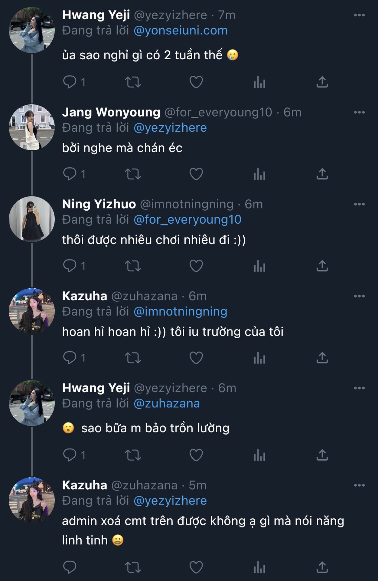Open the @for_everyoung10 reply mention link
This screenshot has height=581, width=378.
[x=187, y=220]
